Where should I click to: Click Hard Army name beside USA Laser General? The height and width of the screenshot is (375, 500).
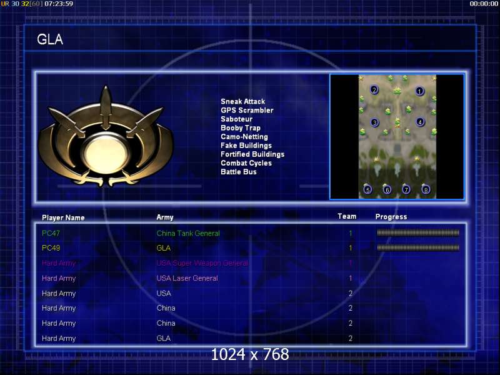(59, 278)
